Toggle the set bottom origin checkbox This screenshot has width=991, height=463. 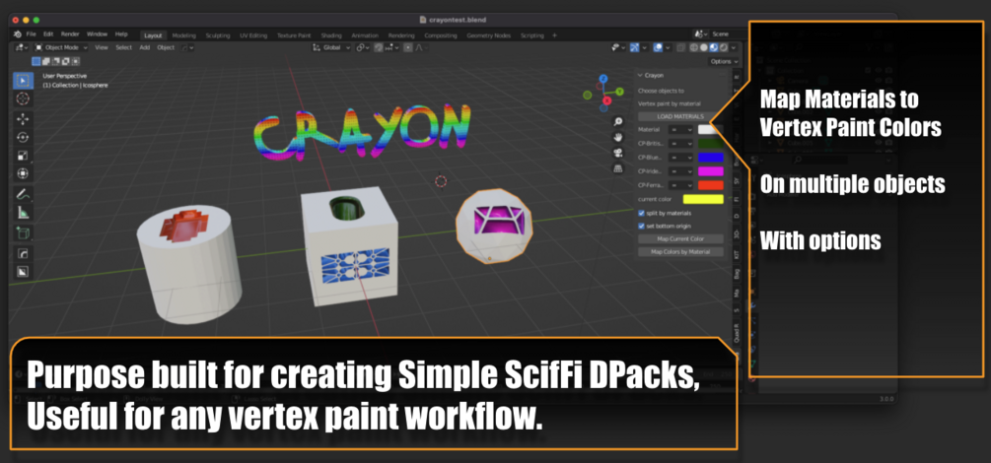(642, 226)
